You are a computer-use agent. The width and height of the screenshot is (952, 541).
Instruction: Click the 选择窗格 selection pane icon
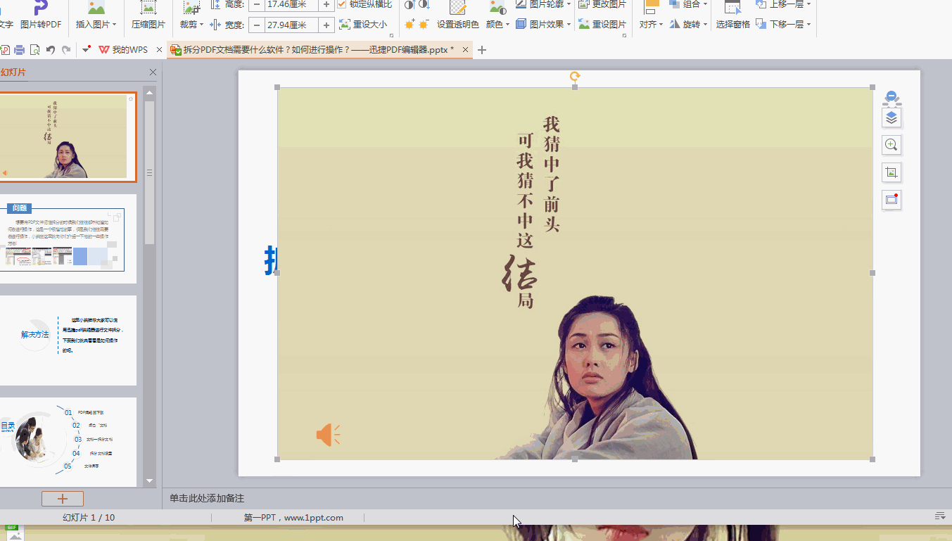click(x=733, y=8)
